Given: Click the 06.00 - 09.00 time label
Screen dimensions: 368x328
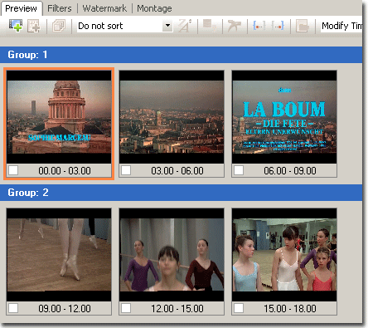Looking at the screenshot, I should tap(290, 170).
